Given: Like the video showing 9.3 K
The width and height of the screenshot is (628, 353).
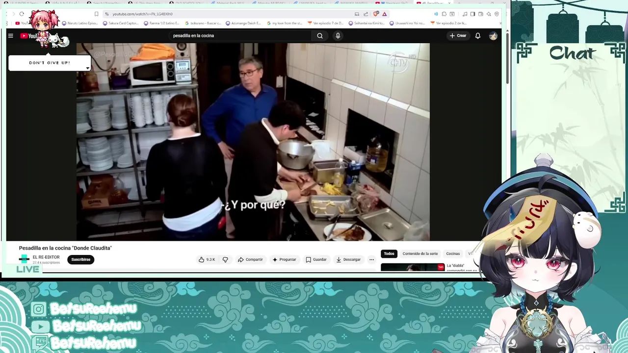Looking at the screenshot, I should [207, 259].
